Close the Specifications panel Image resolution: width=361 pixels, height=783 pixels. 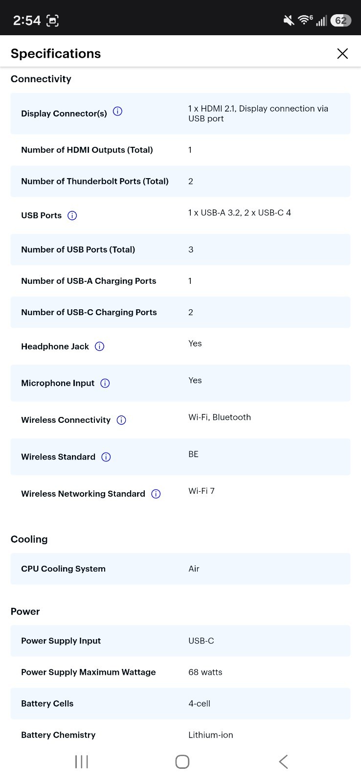tap(342, 53)
